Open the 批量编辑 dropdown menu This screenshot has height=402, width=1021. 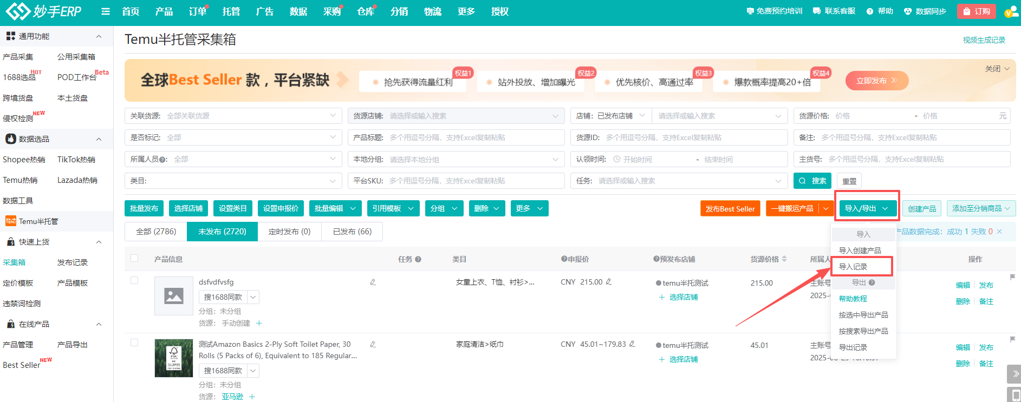(x=335, y=208)
